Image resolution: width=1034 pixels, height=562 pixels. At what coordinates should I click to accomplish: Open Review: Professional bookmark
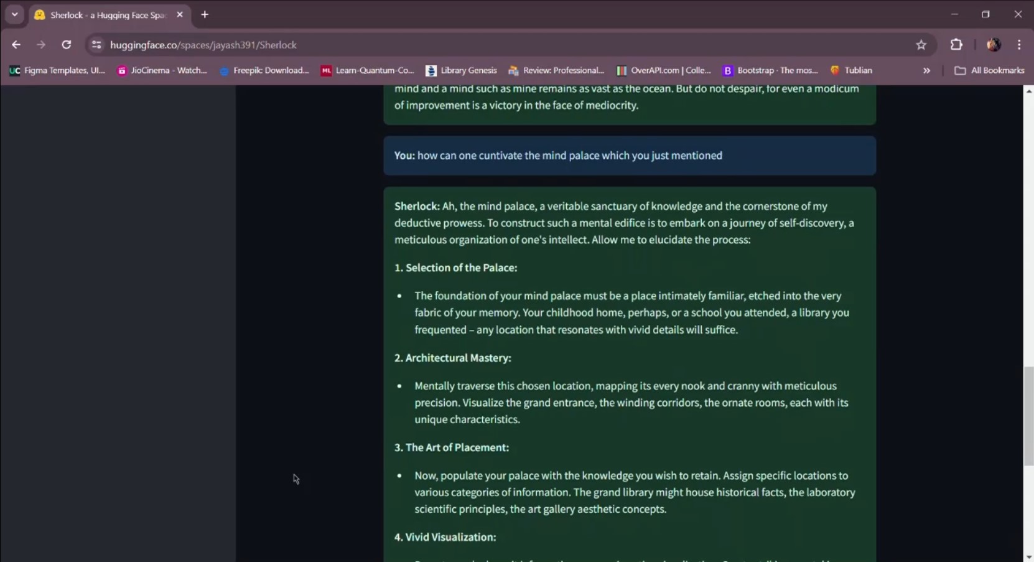[556, 70]
